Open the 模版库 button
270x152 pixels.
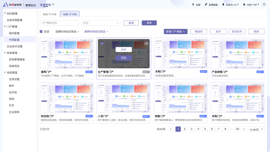pos(199,31)
